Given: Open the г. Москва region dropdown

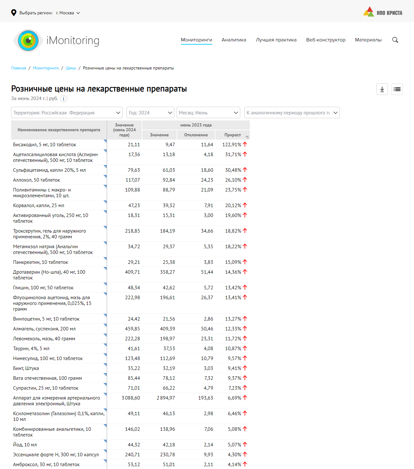Looking at the screenshot, I should (x=68, y=13).
